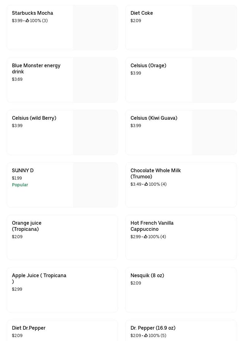Select the Diet Coke menu item
Viewport: 247px width, 341px height.
tap(181, 28)
